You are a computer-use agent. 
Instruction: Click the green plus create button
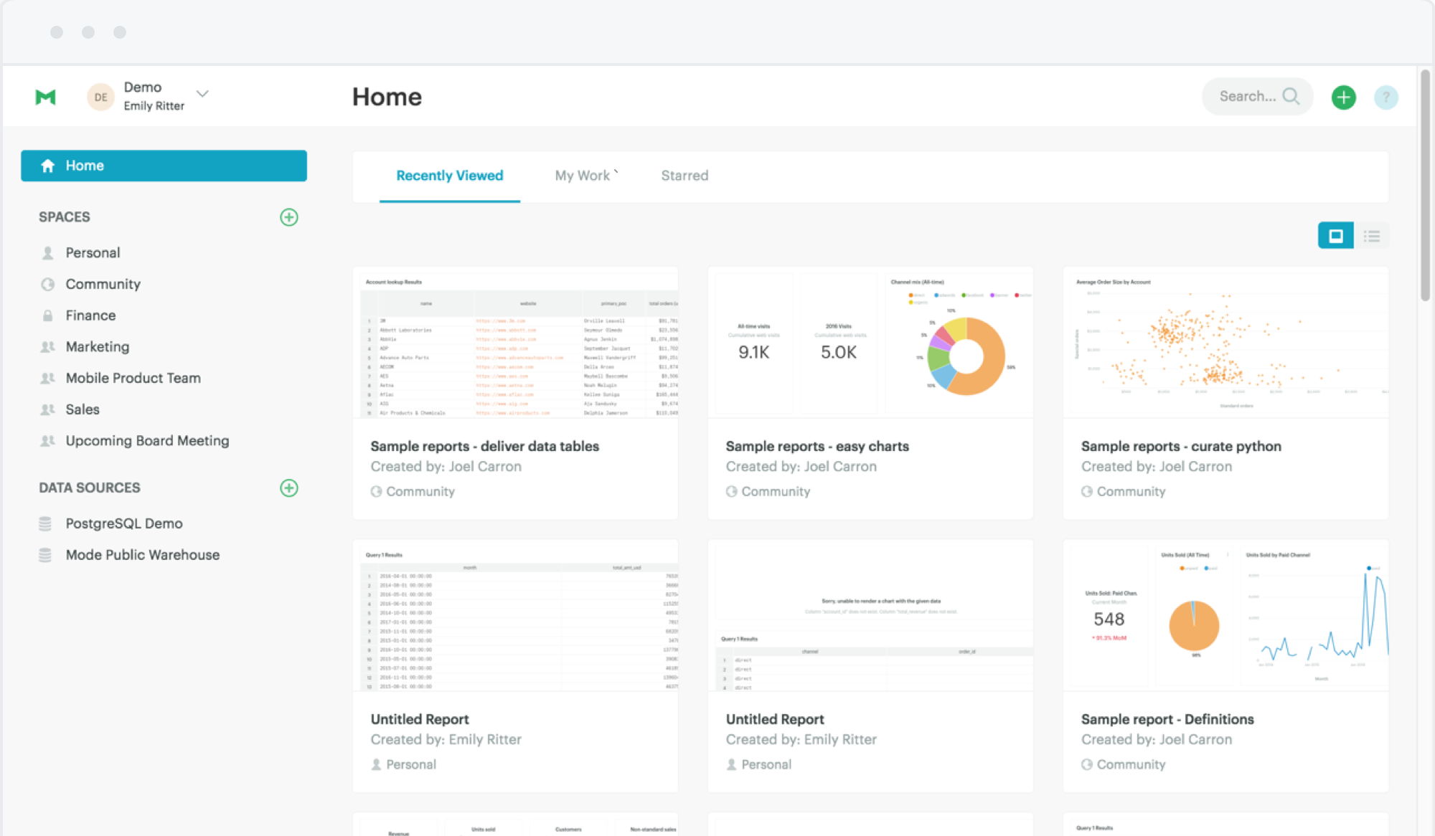coord(1343,97)
